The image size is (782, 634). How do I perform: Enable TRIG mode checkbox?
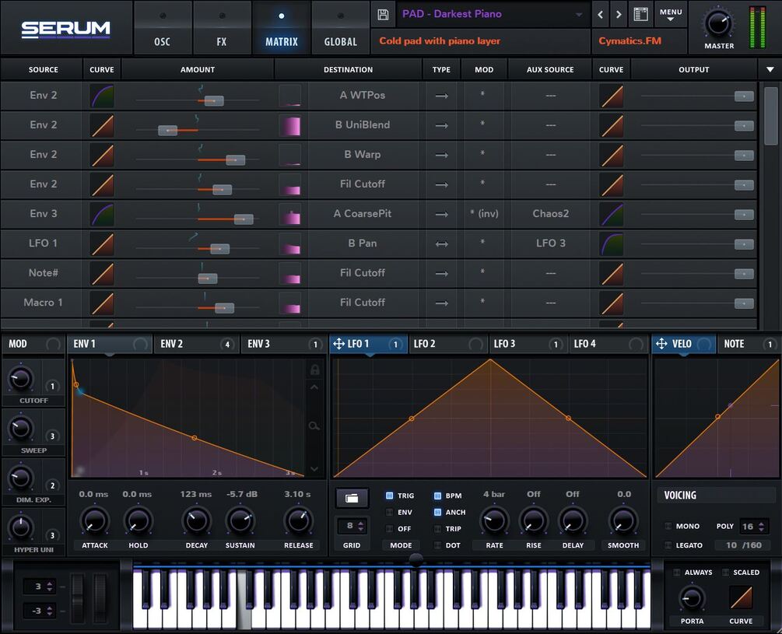pos(390,496)
